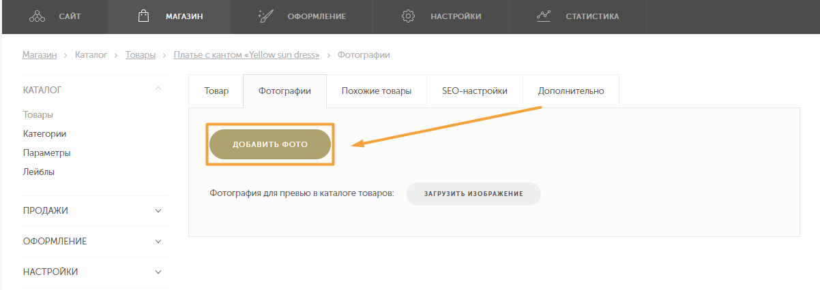Collapse the Каталог sidebar section

coord(158,89)
